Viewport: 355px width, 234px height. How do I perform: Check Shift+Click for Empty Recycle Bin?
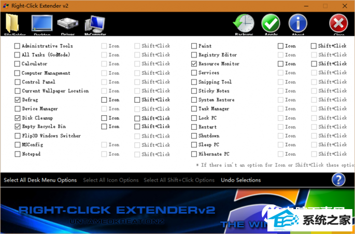coord(137,127)
